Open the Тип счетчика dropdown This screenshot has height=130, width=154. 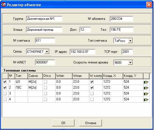tap(130, 41)
